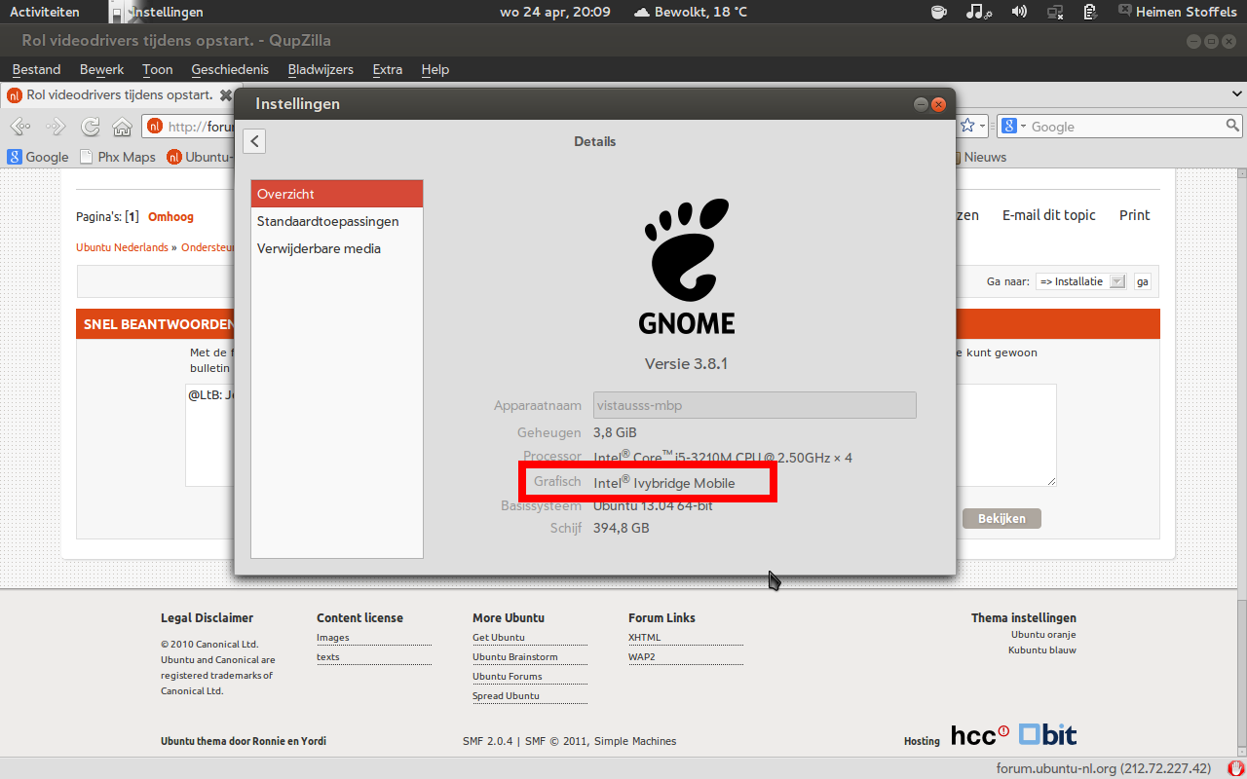
Task: Open the XHTML forum link
Action: click(644, 638)
